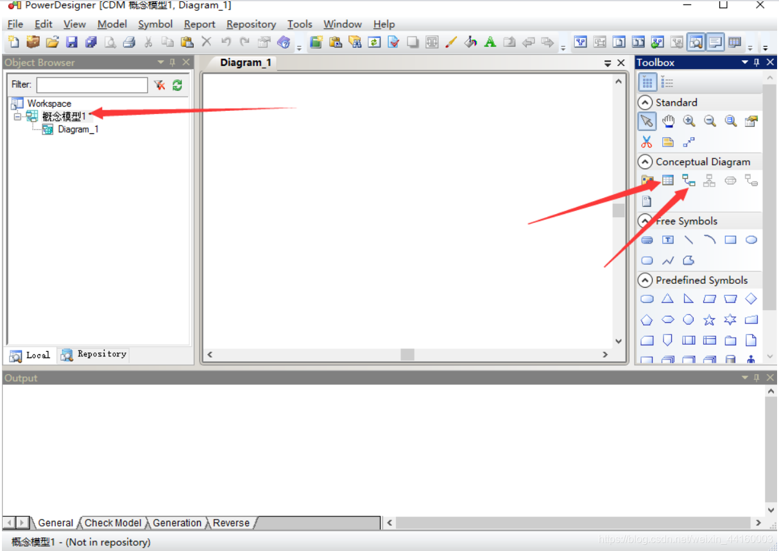Screen dimensions: 779x551
Task: Open the Toolbox panel options dropdown arrow
Action: (x=745, y=62)
